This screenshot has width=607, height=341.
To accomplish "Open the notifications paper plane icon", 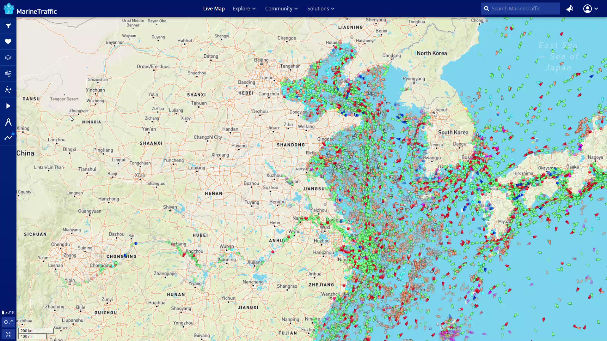I will coord(570,9).
